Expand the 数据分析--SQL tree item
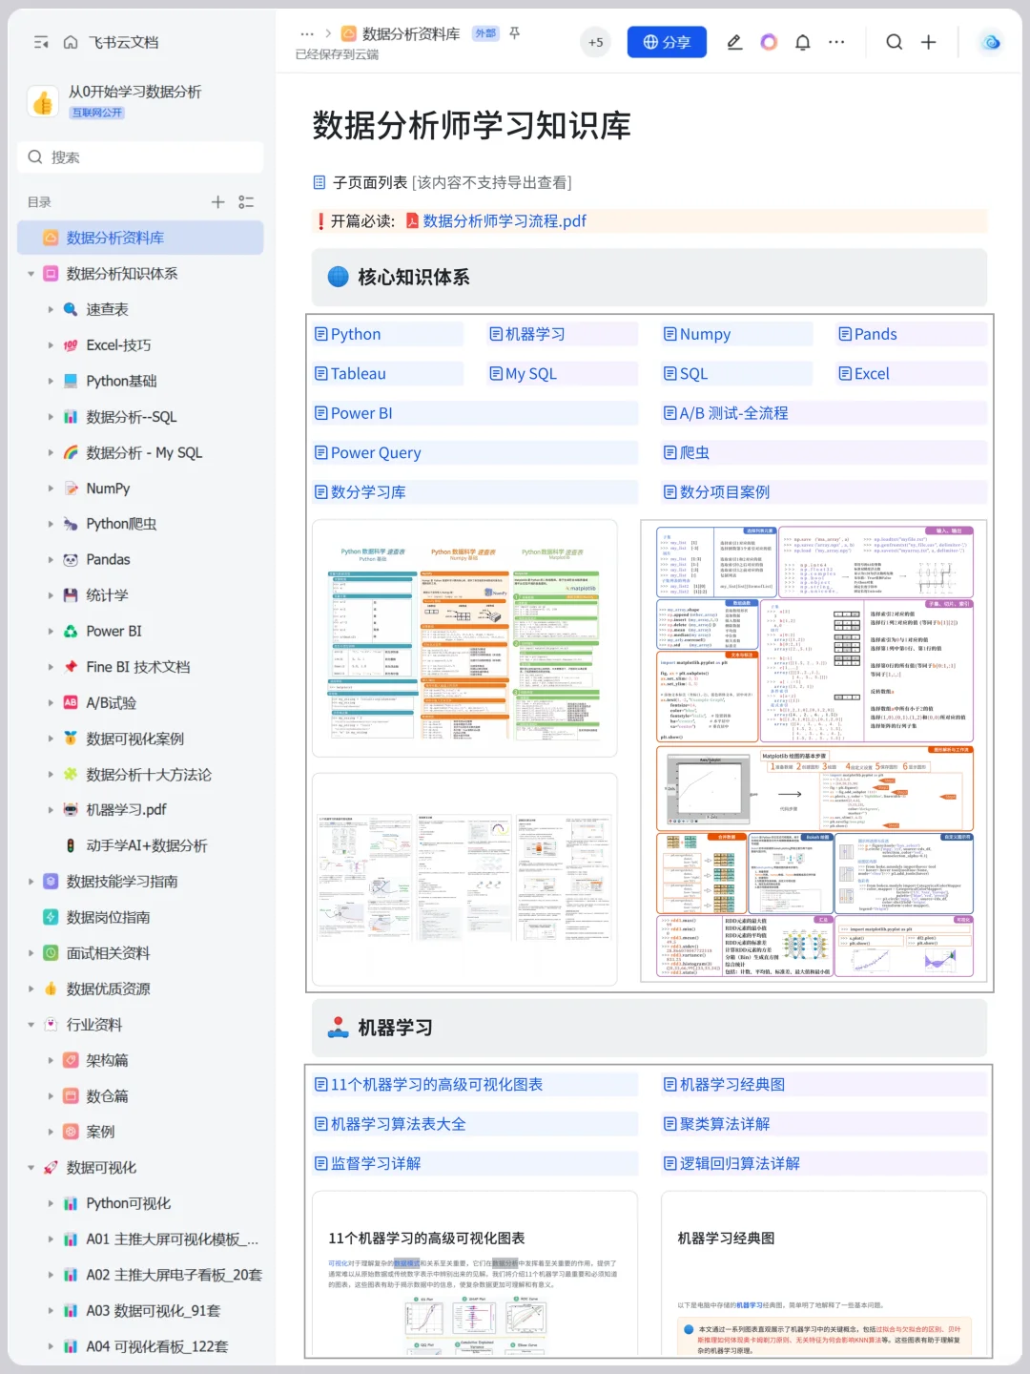This screenshot has width=1030, height=1374. (x=51, y=417)
